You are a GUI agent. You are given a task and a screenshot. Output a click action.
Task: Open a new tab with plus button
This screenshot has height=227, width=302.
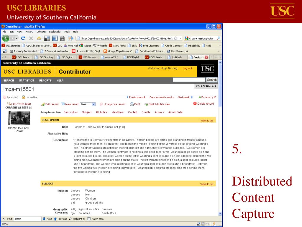(x=216, y=57)
